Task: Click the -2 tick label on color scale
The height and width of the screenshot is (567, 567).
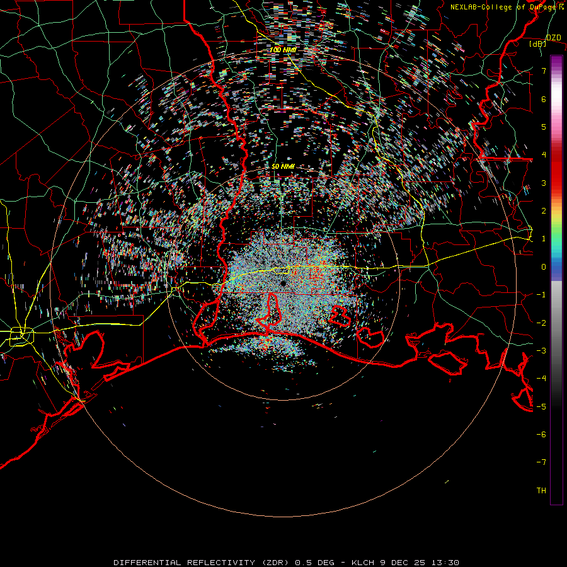Action: [541, 323]
